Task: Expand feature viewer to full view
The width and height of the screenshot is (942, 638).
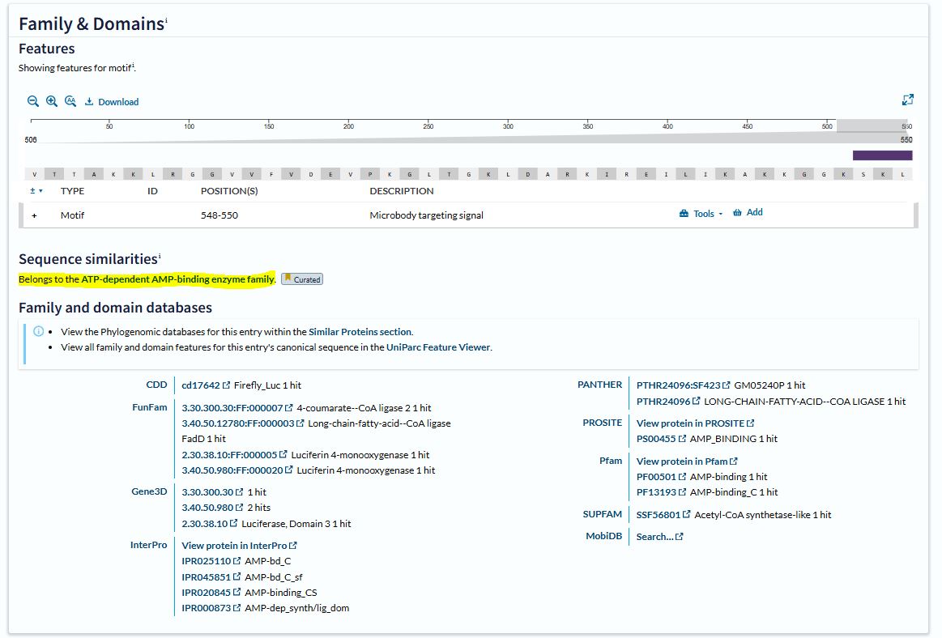Action: [x=907, y=100]
